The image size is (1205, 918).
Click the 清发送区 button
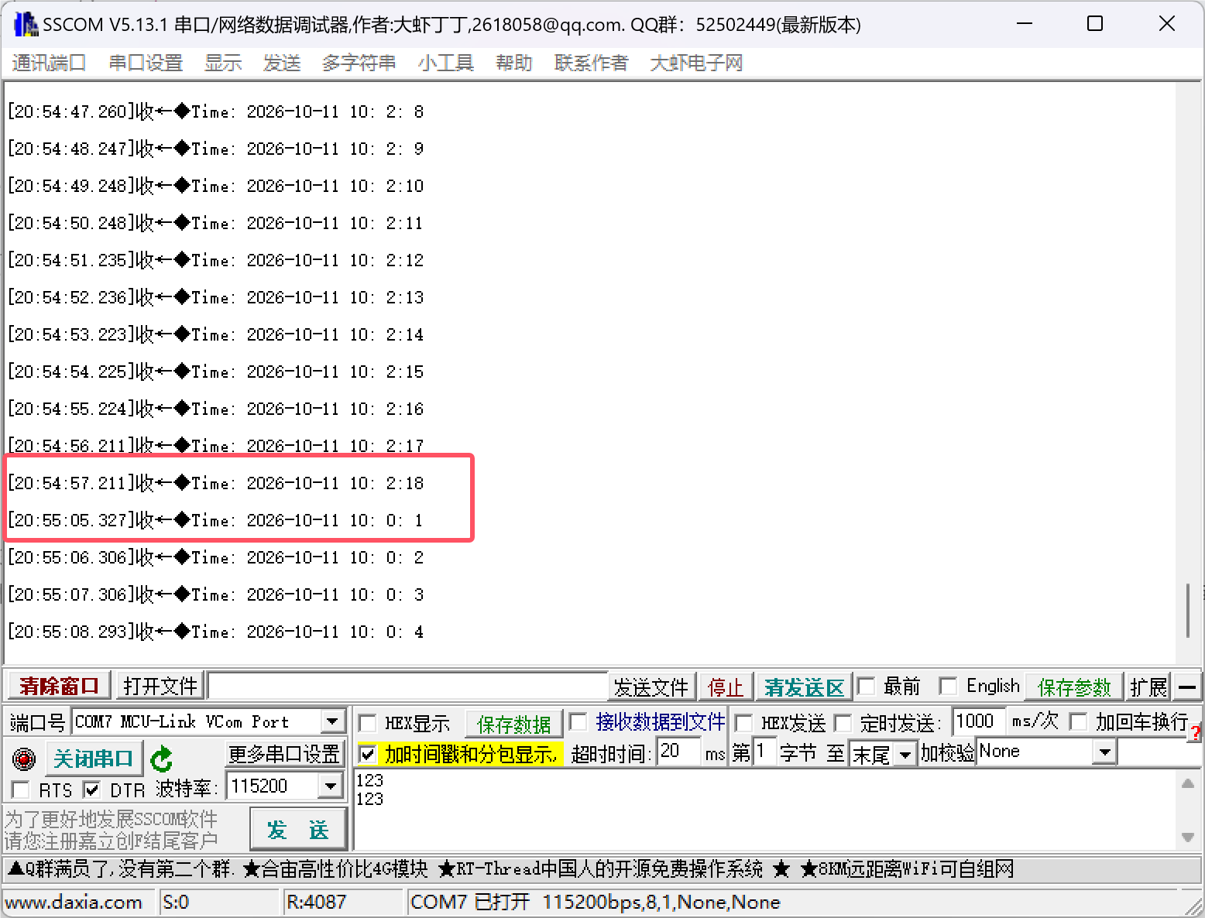804,687
